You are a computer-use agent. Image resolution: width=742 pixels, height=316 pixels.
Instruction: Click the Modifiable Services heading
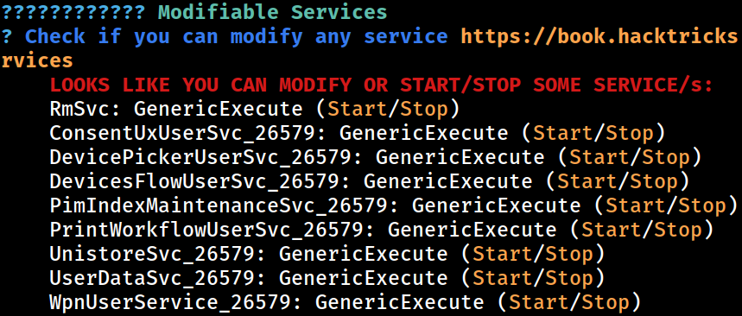point(272,12)
